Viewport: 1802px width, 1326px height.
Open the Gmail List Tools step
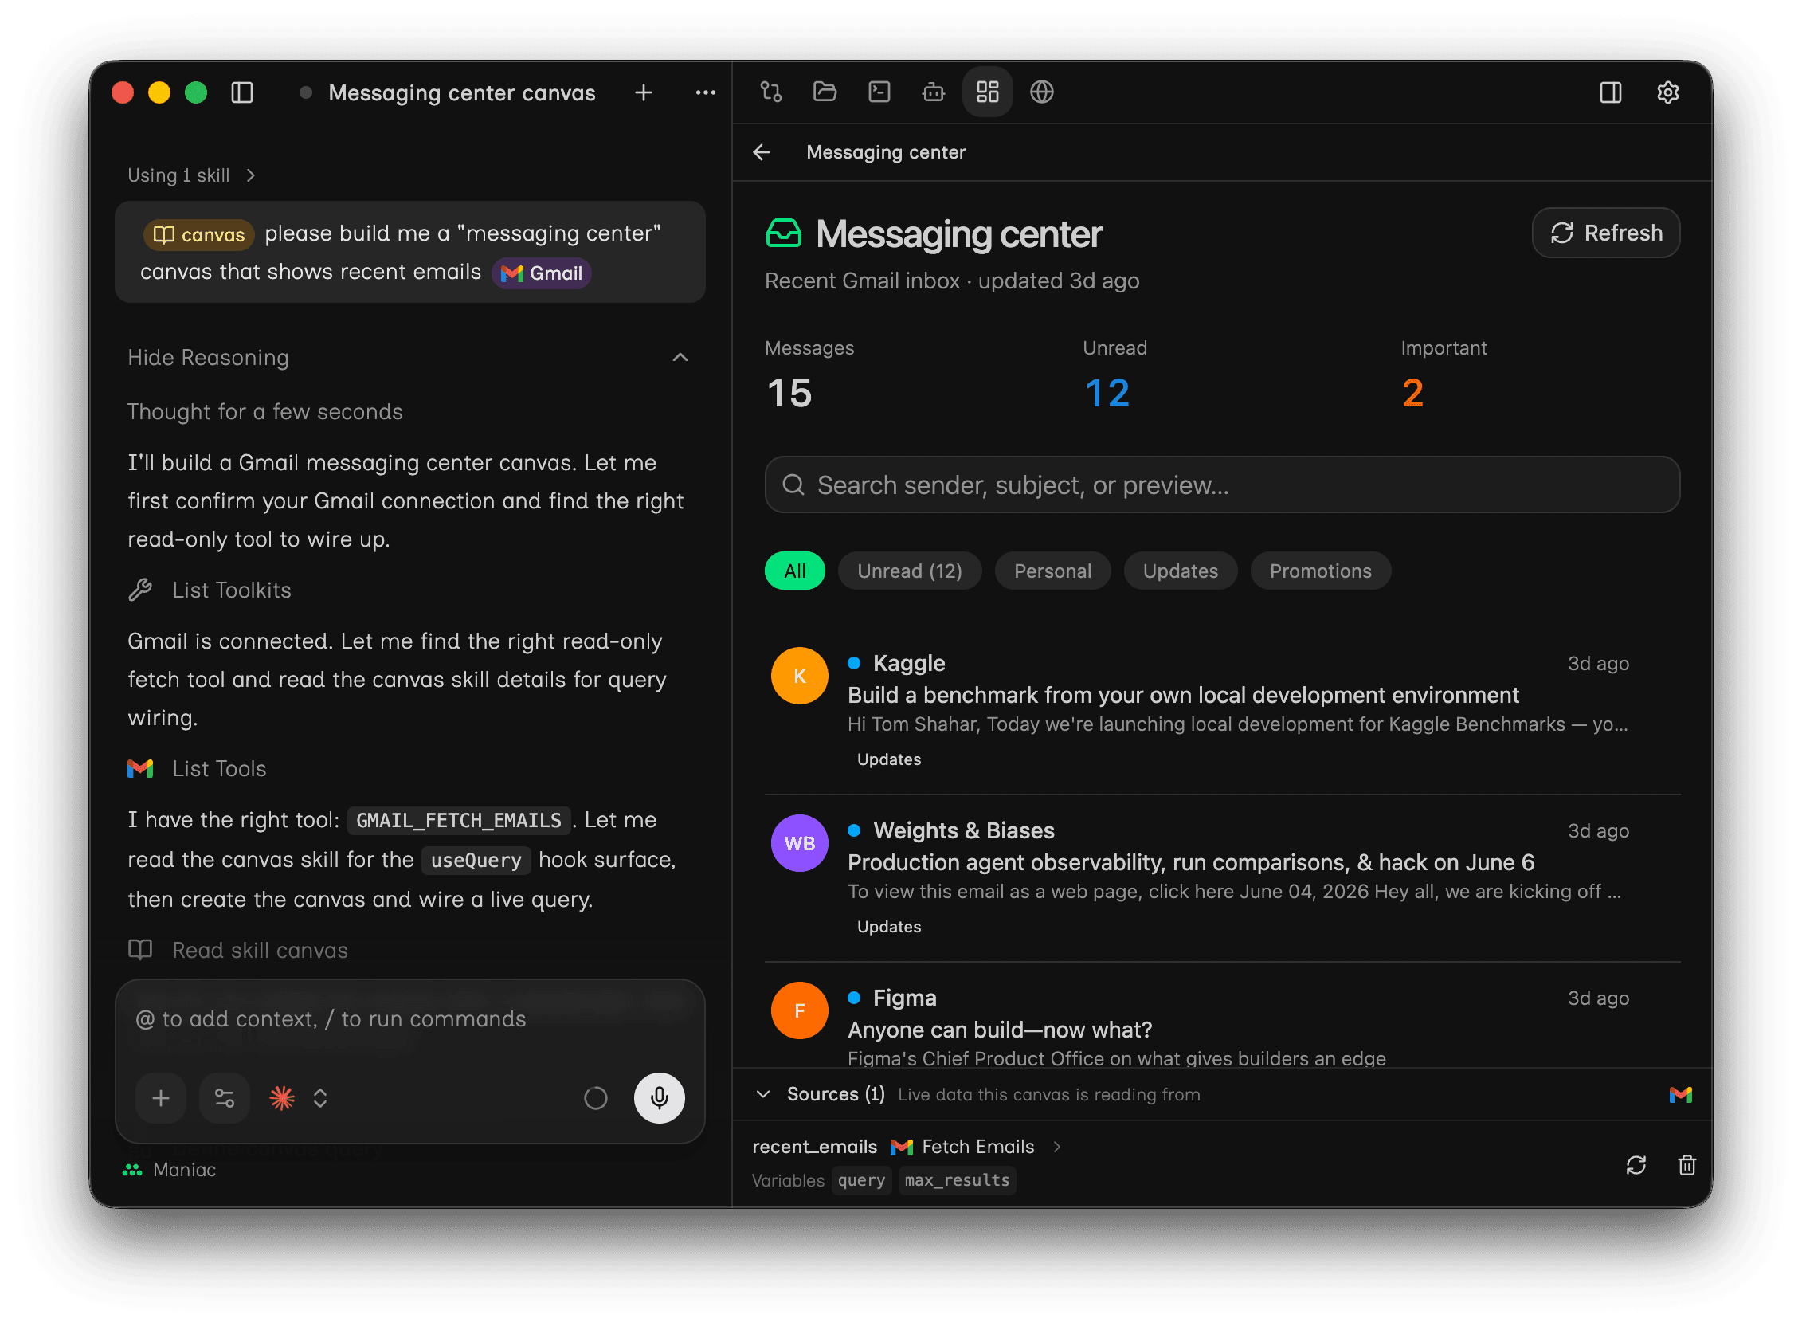(218, 768)
